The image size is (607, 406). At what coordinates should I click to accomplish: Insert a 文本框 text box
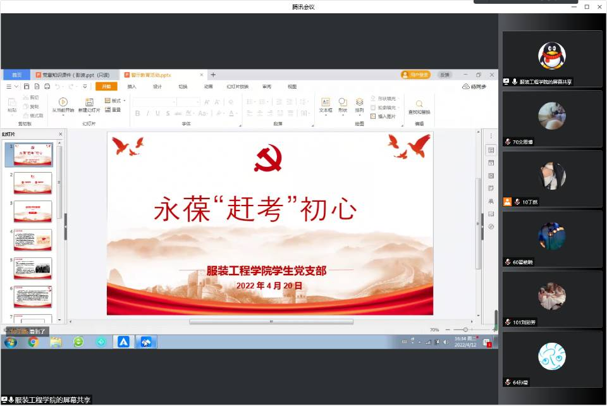(326, 102)
